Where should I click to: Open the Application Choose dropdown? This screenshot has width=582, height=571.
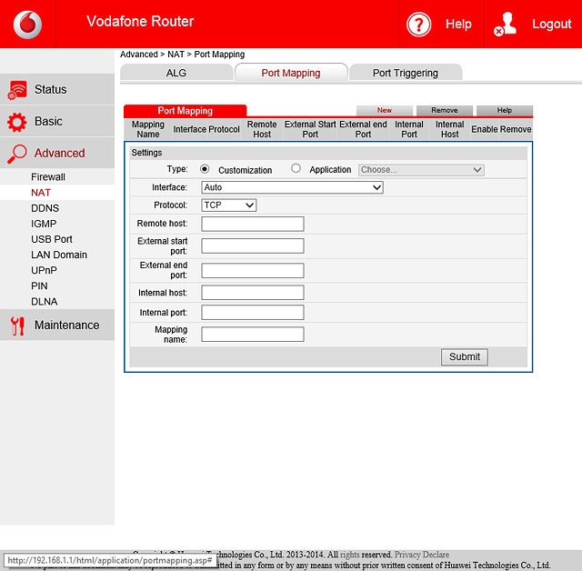tap(421, 170)
